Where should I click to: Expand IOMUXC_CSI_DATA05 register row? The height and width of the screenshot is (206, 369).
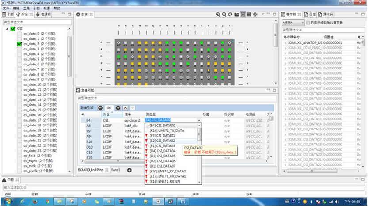click(x=285, y=78)
